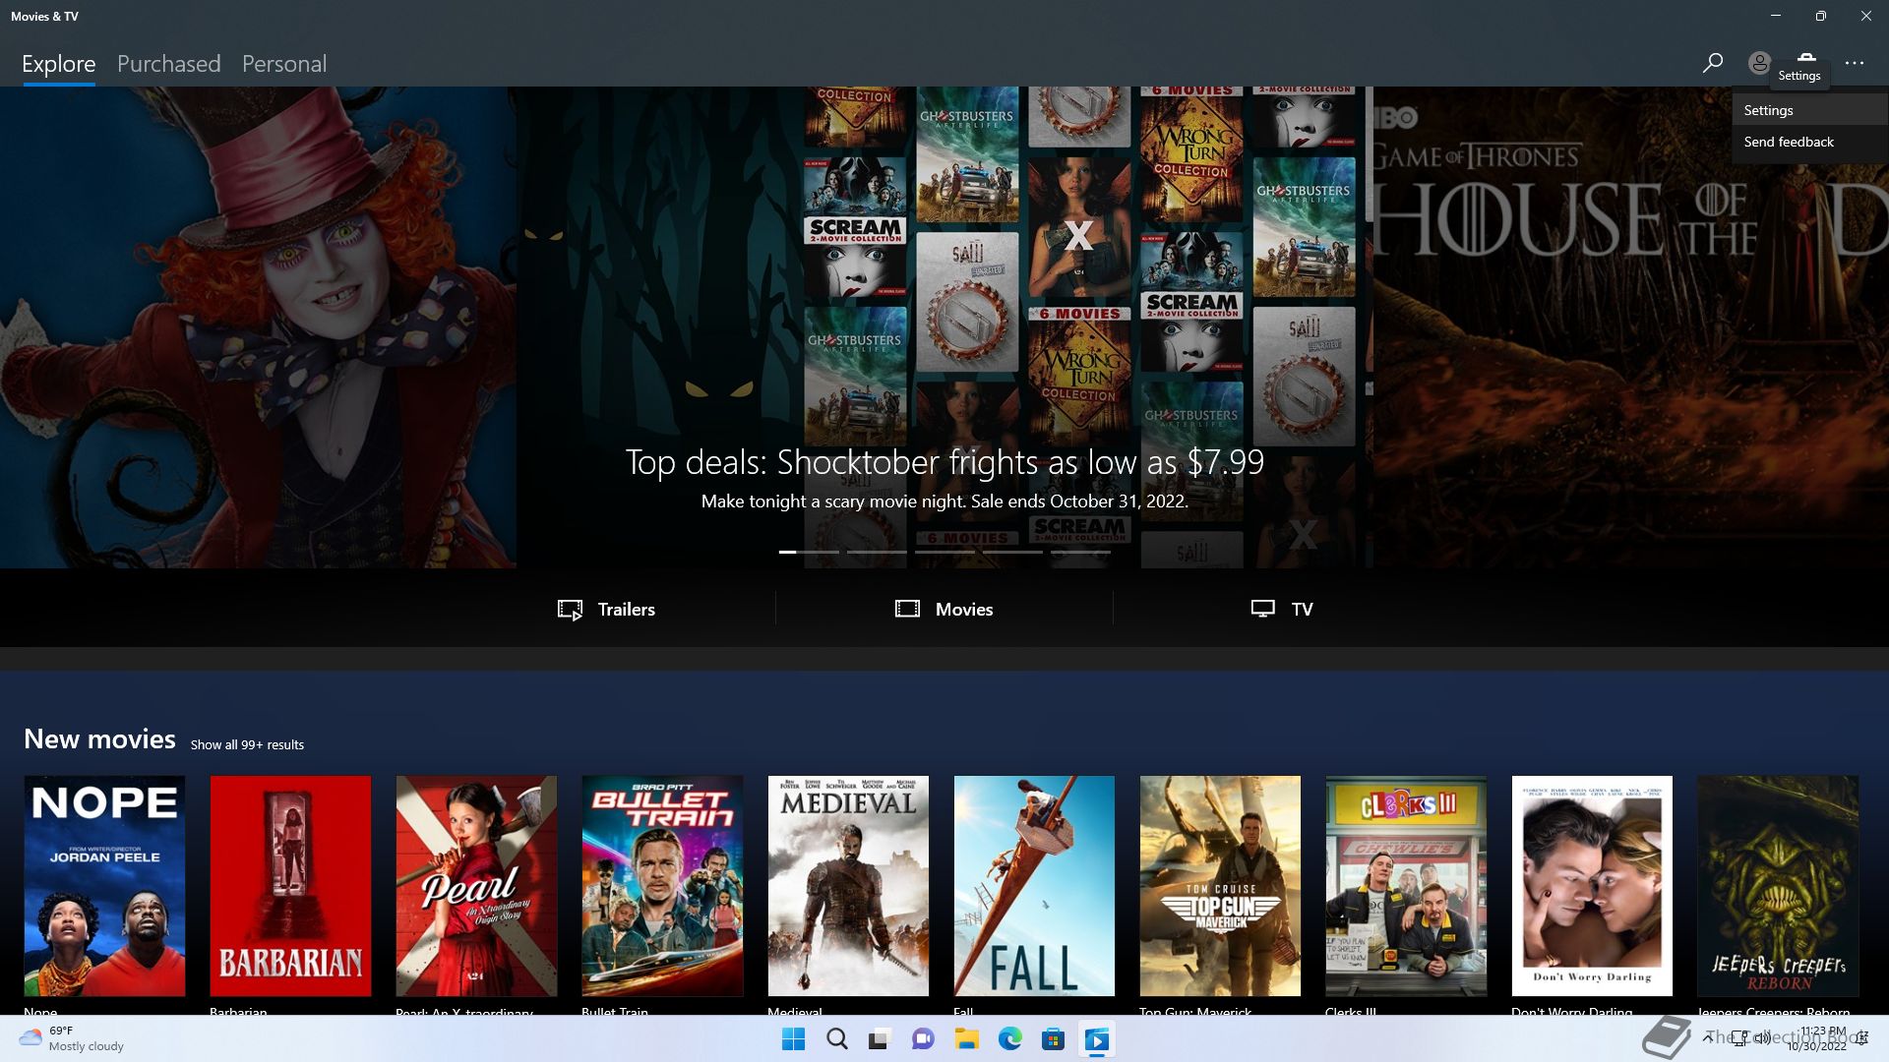Viewport: 1889px width, 1062px height.
Task: Switch to the Personal tab
Action: click(283, 64)
